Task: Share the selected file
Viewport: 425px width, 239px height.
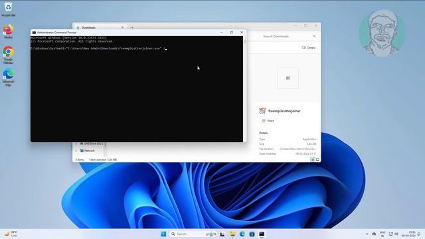Action: click(x=268, y=121)
